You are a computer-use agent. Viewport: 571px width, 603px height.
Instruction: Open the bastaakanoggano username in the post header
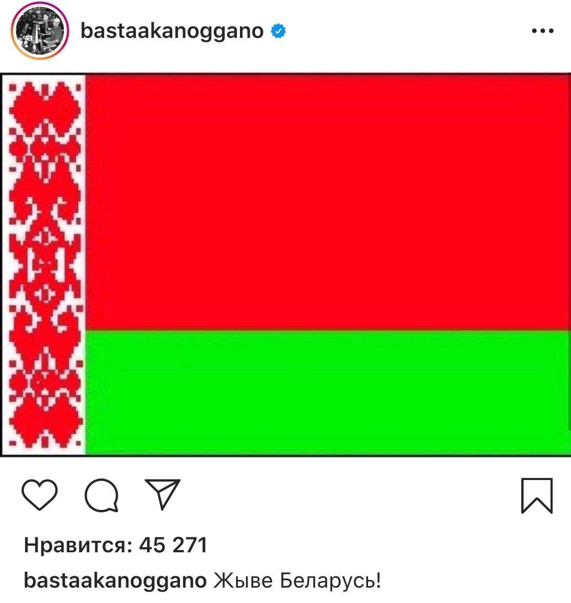172,31
